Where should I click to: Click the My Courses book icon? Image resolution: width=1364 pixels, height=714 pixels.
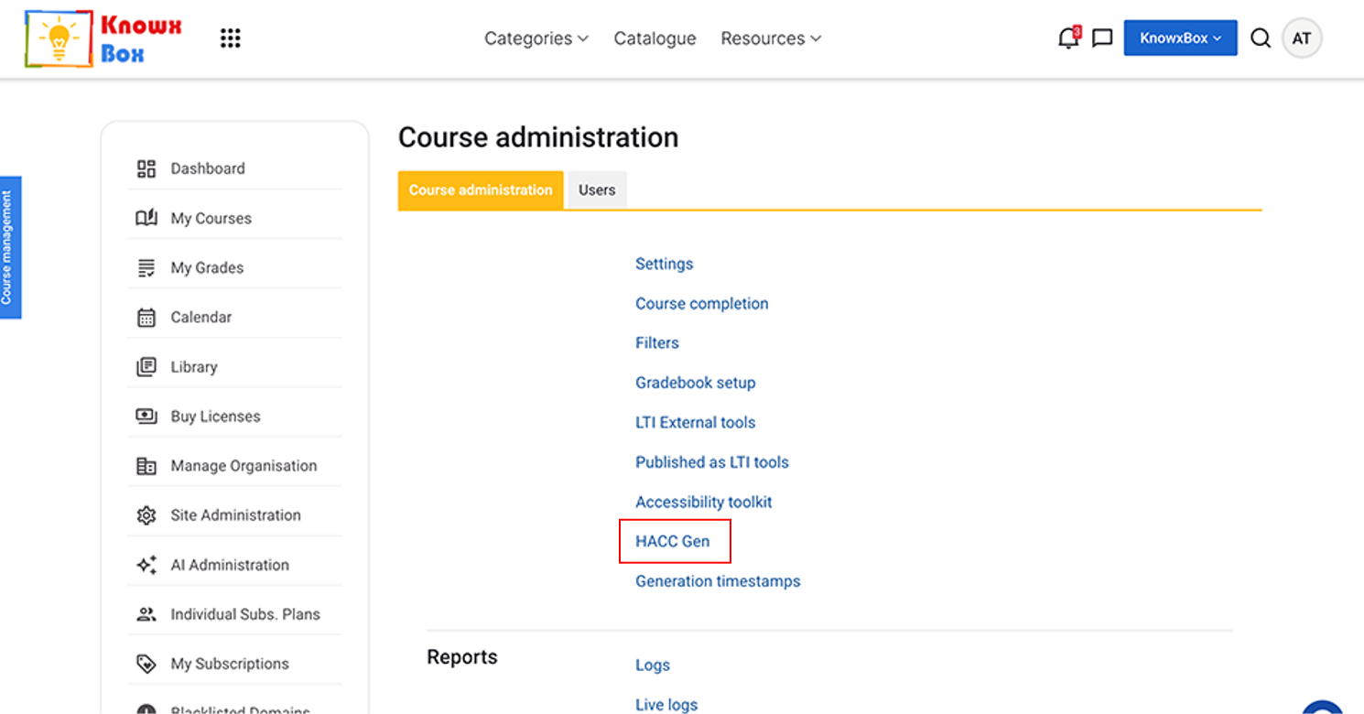click(x=146, y=218)
